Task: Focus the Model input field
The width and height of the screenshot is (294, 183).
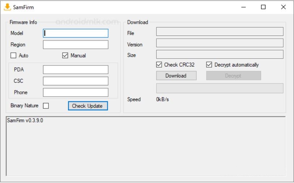Action: pyautogui.click(x=76, y=33)
